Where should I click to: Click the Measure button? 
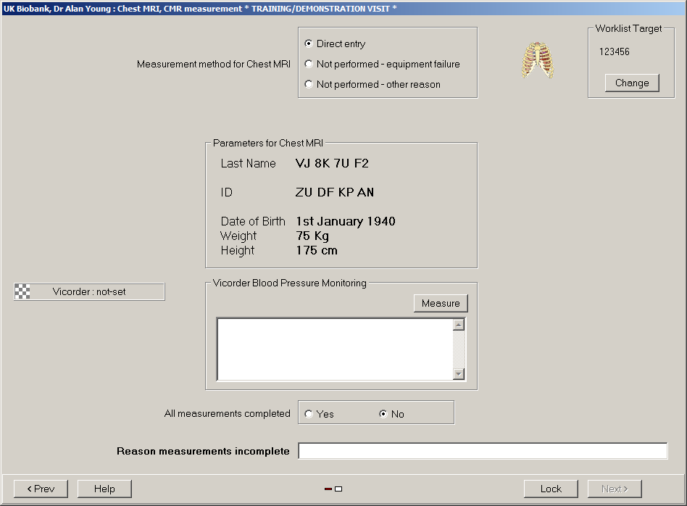point(441,303)
